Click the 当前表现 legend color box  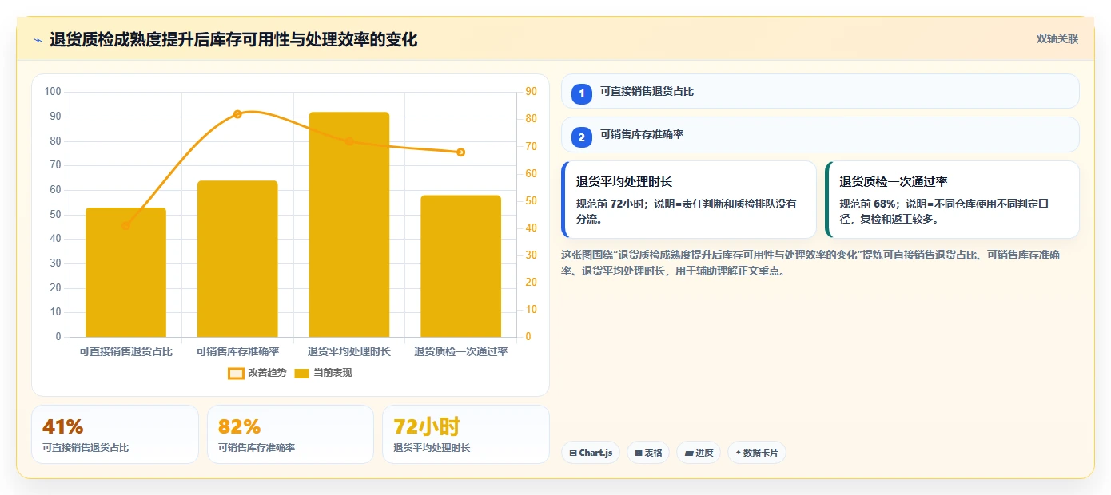coord(301,373)
